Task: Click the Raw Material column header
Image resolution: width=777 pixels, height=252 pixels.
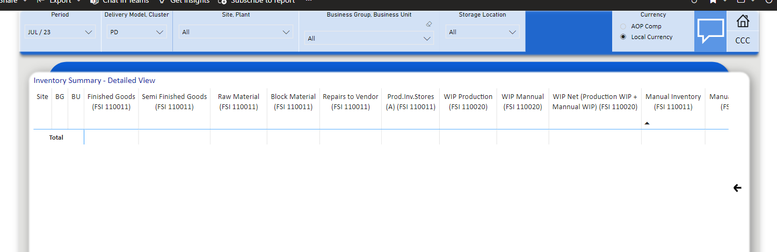Action: coord(238,102)
